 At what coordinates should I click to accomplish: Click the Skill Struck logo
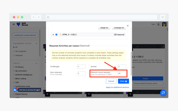pyautogui.click(x=22, y=24)
